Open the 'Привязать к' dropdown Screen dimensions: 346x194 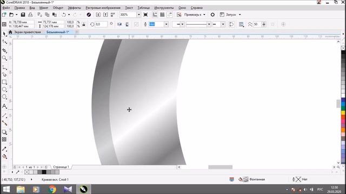(x=195, y=15)
